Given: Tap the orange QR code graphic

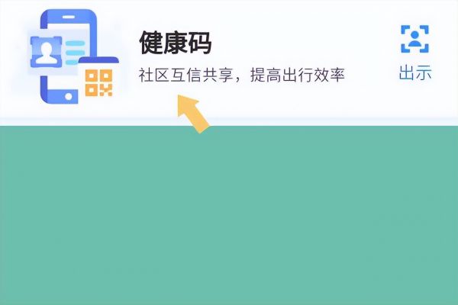Looking at the screenshot, I should [98, 82].
